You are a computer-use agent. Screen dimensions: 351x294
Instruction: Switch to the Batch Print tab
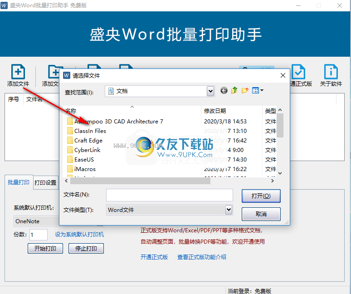(x=19, y=182)
